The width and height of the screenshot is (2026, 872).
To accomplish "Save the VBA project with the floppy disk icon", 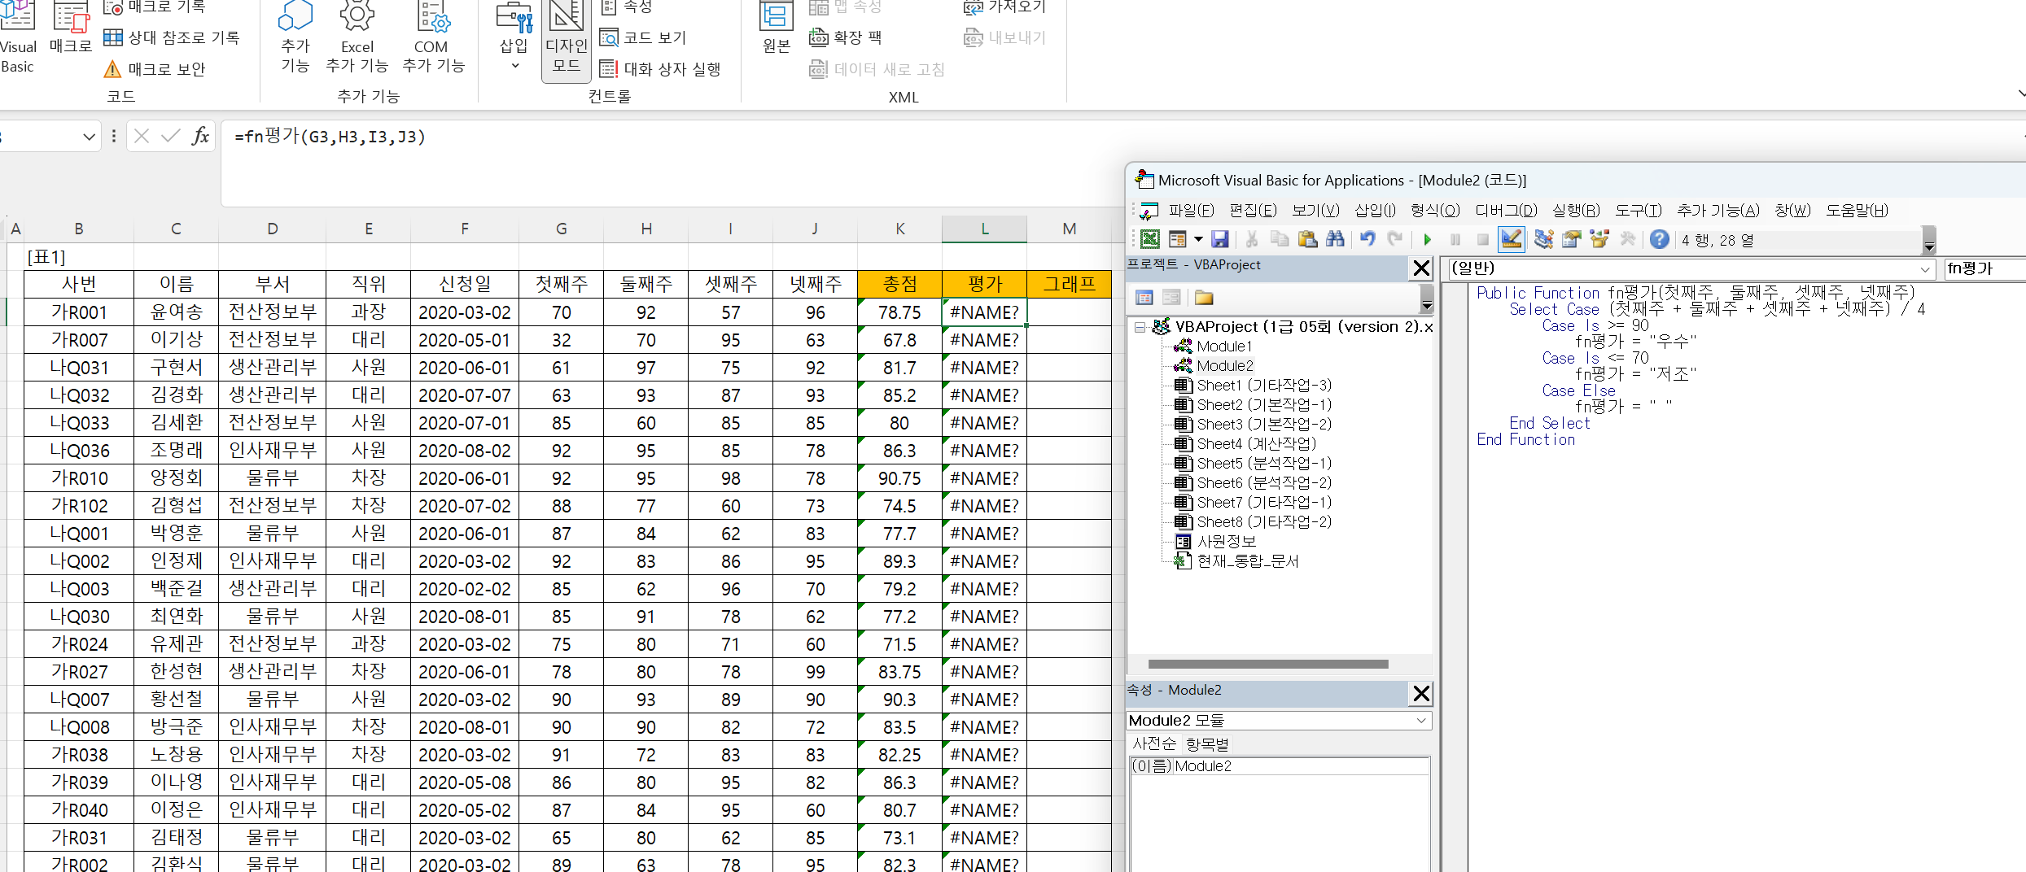I will 1219,239.
